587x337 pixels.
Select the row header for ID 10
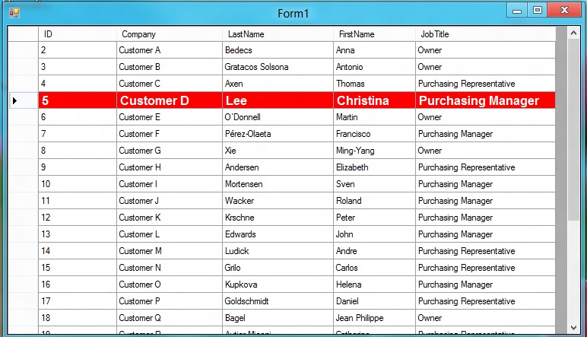[x=23, y=184]
